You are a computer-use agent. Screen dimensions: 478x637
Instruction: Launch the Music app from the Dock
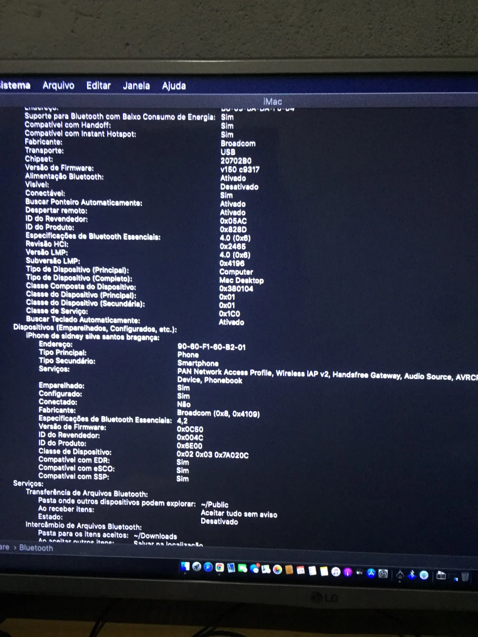(x=336, y=572)
